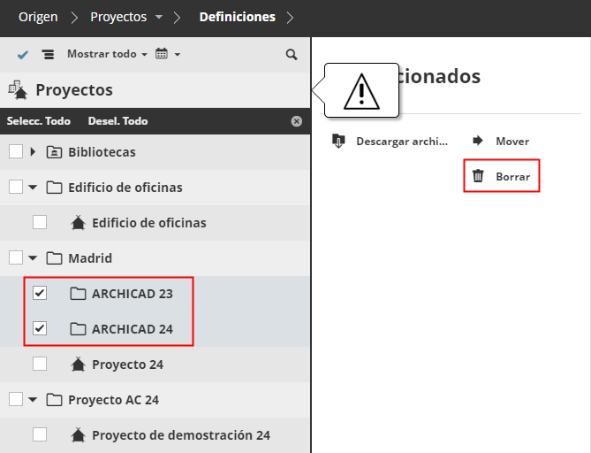
Task: Click the Mover button label
Action: click(x=512, y=142)
